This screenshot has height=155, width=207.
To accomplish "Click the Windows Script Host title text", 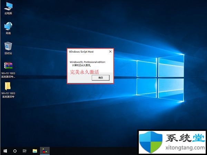I will [81, 52].
